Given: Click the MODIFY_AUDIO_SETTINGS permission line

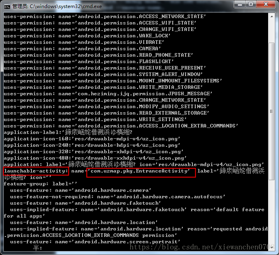Looking at the screenshot, I should [x=106, y=107].
